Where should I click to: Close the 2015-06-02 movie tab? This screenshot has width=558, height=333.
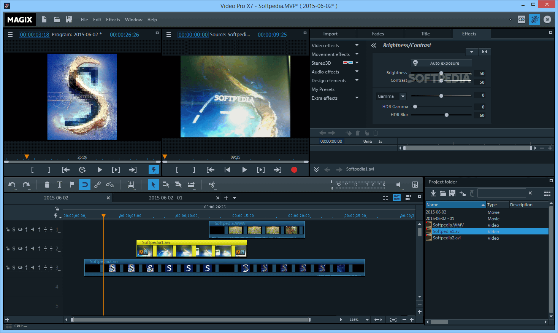click(x=108, y=198)
